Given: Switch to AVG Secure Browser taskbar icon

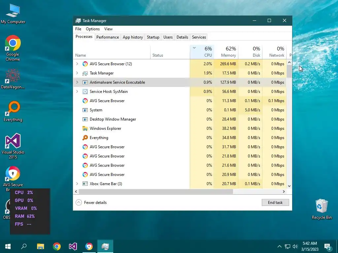Looking at the screenshot, I should pos(89,246).
